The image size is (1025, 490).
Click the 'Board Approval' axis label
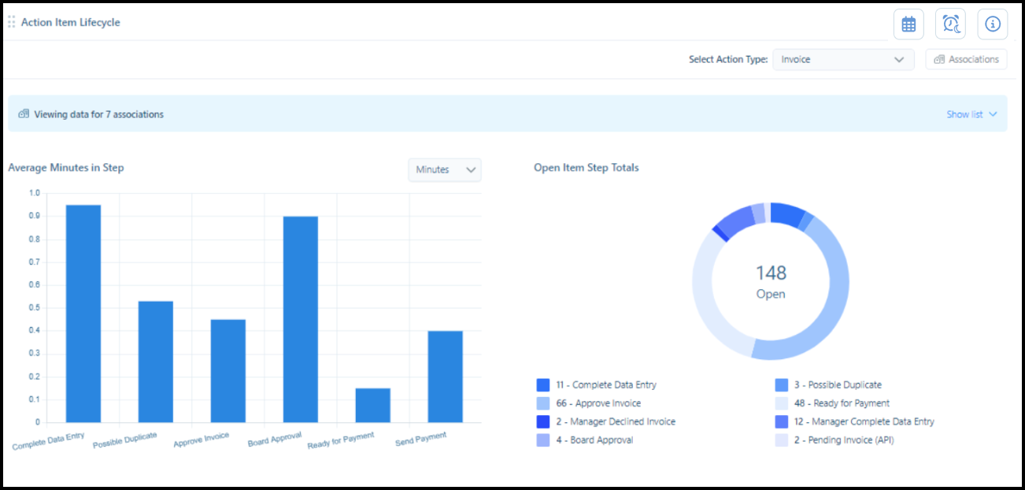(275, 440)
